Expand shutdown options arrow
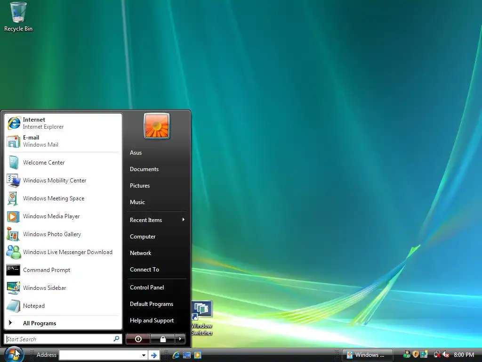 pyautogui.click(x=180, y=339)
